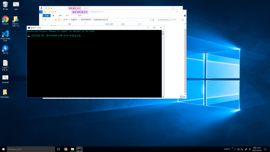Switch to the large icons view layout

(184, 97)
